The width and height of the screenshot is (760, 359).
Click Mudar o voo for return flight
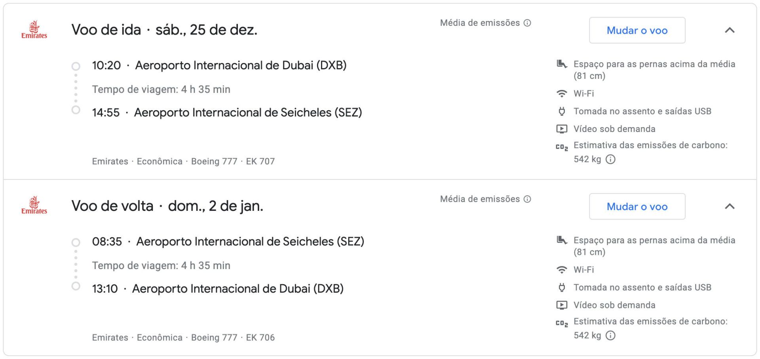click(637, 206)
